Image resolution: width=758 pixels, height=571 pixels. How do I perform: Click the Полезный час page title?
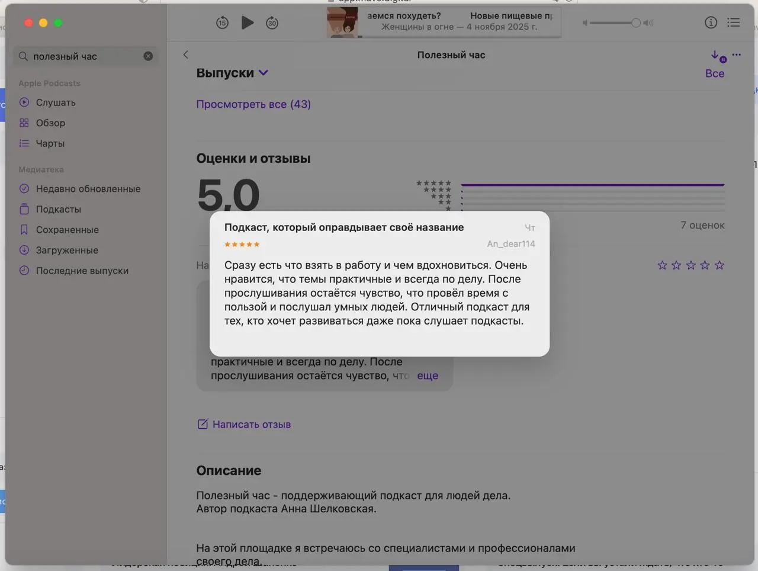[x=451, y=55]
